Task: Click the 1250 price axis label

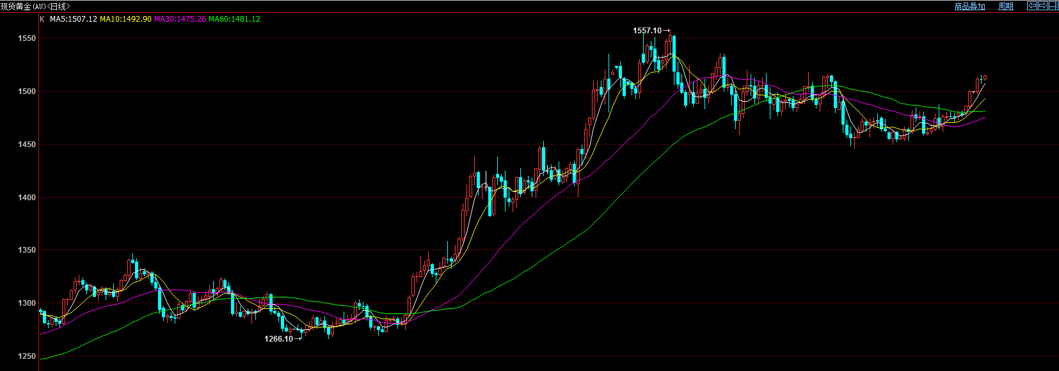Action: [x=27, y=356]
